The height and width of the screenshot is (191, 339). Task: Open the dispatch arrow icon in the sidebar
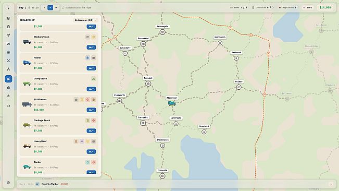(x=8, y=35)
